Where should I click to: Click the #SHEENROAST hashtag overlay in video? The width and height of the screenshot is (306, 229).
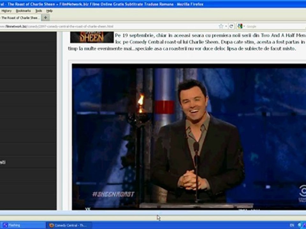pyautogui.click(x=113, y=194)
